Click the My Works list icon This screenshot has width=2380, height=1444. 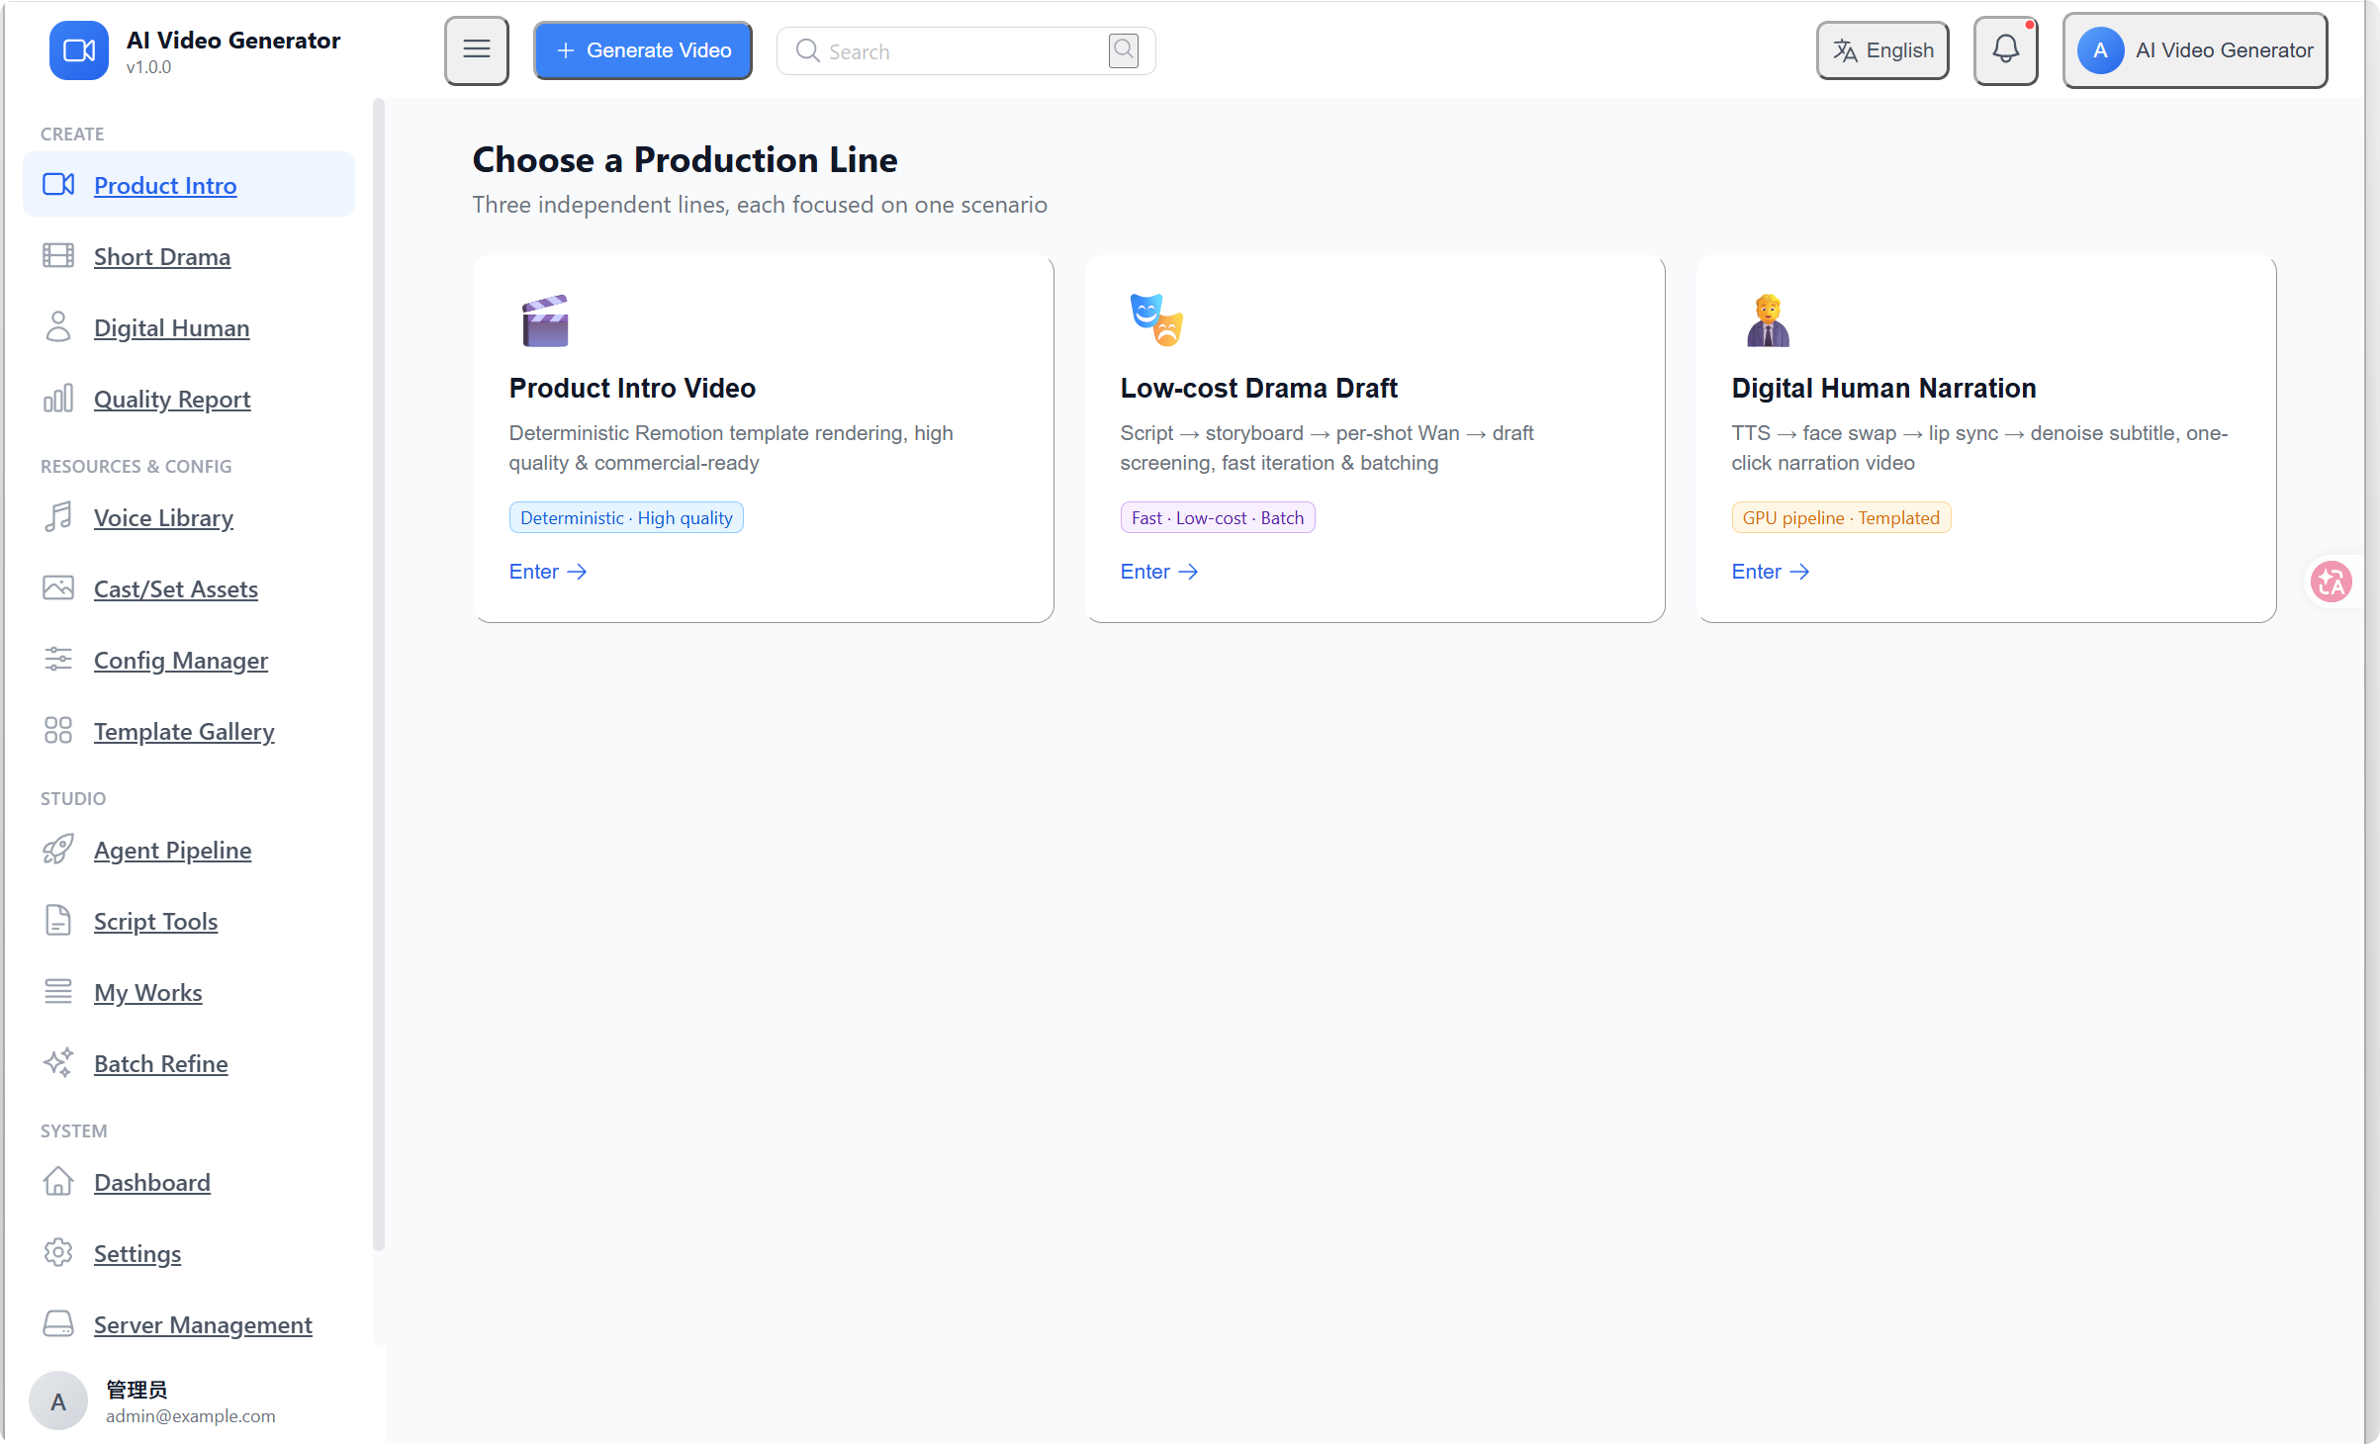pyautogui.click(x=58, y=992)
